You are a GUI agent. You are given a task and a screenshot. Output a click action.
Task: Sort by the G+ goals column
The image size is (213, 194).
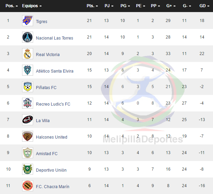pyautogui.click(x=171, y=6)
